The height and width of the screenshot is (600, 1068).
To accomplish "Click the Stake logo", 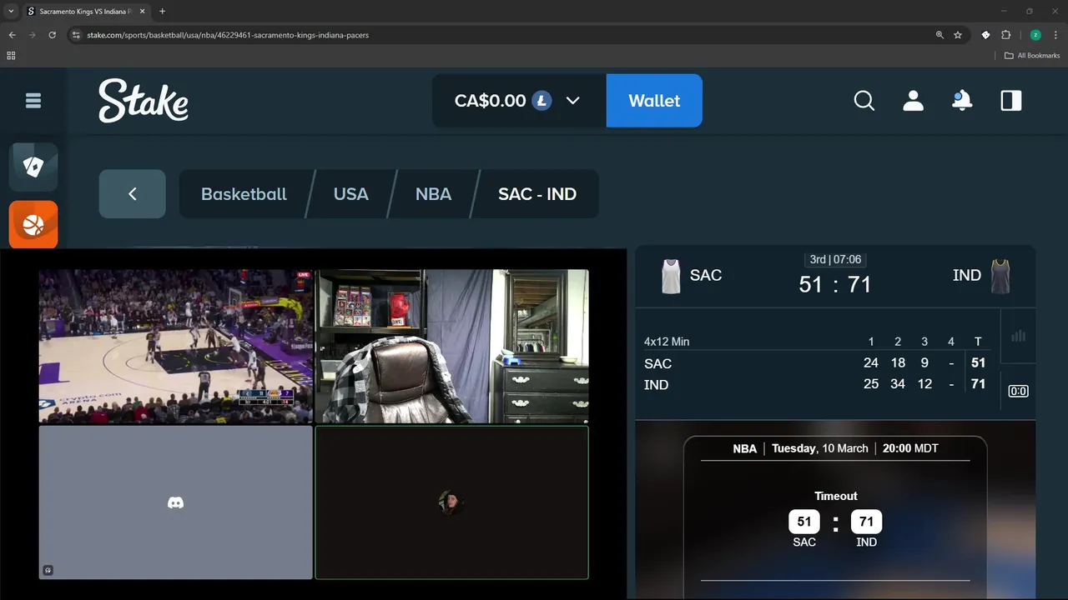I will (x=144, y=101).
